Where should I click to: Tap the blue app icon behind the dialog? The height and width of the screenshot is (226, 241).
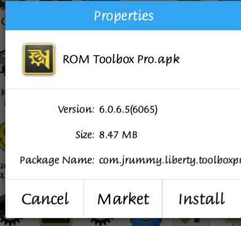click(146, 222)
